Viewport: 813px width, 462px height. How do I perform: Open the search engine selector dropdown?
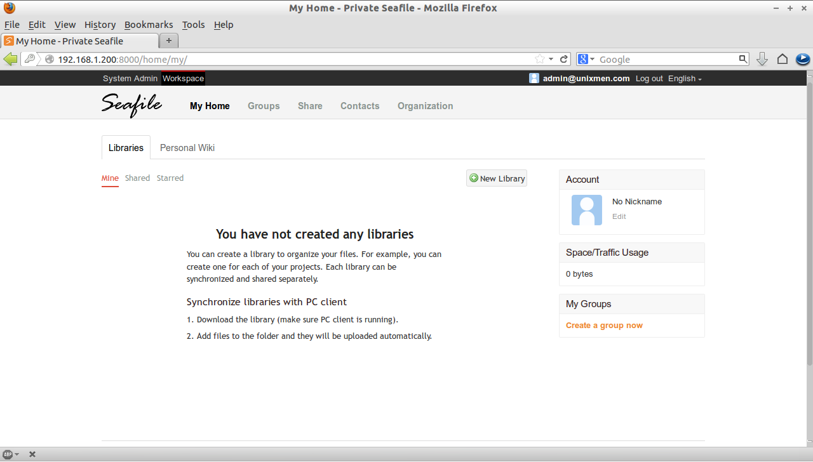click(593, 59)
